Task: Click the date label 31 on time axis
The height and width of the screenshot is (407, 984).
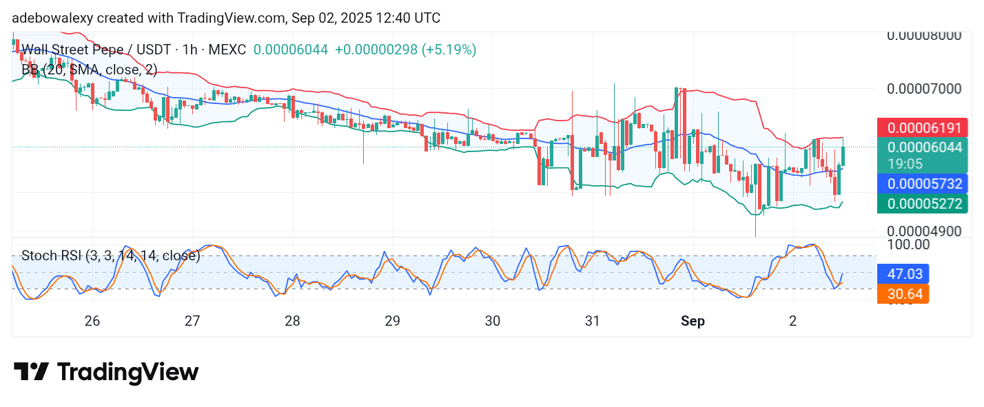Action: pos(592,321)
